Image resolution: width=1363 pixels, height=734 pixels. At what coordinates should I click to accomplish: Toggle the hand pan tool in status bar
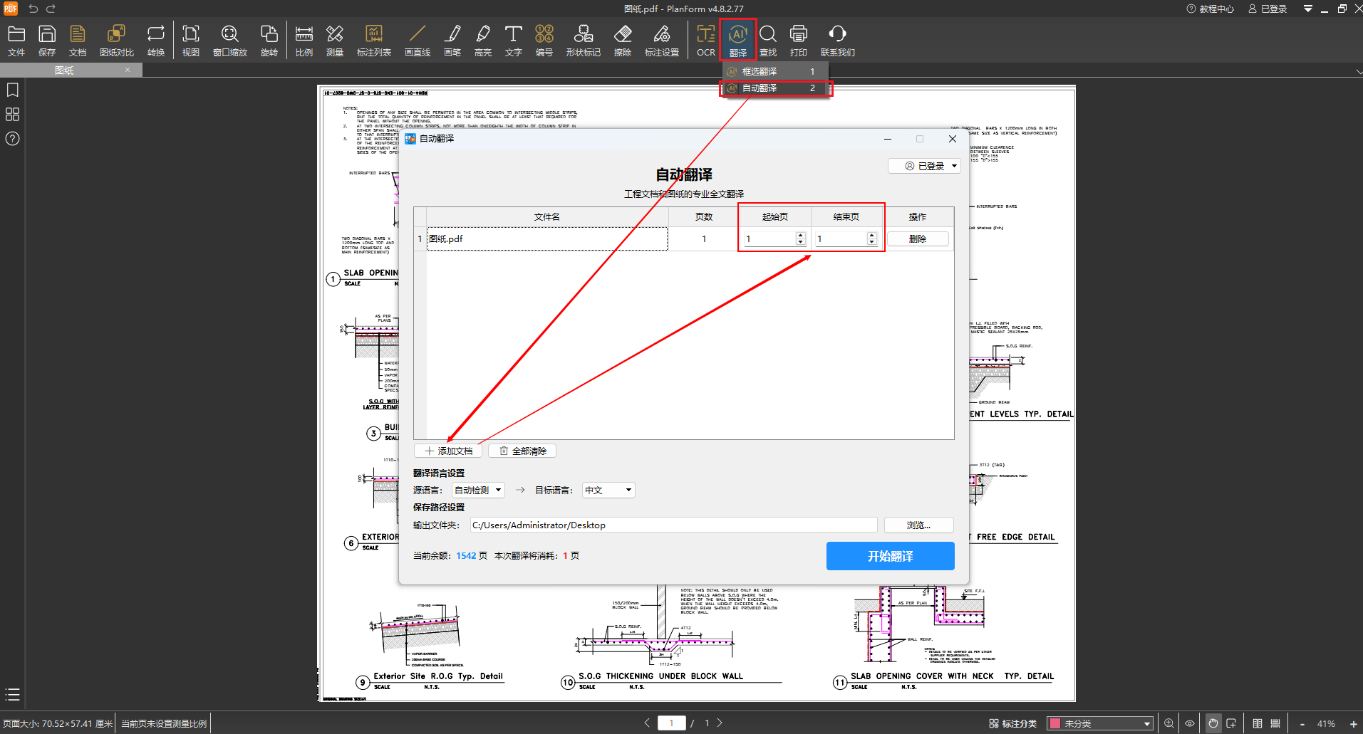pos(1213,723)
